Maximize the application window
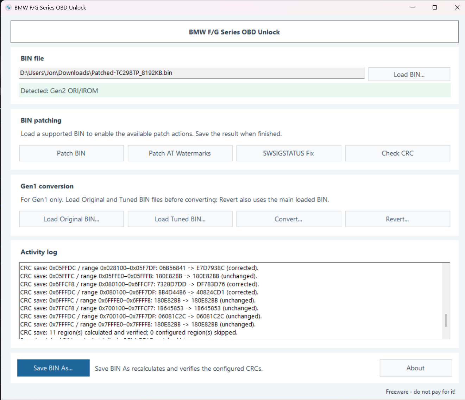Image resolution: width=465 pixels, height=400 pixels. [x=435, y=7]
